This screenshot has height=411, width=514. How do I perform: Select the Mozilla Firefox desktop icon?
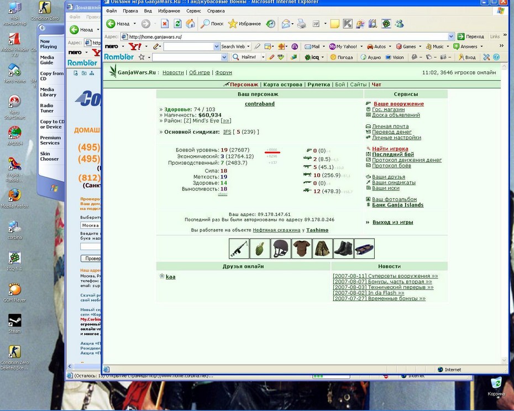pyautogui.click(x=14, y=198)
